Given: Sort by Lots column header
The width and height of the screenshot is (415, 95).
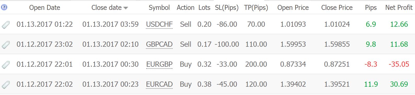Looking at the screenshot, I should pos(204,8).
